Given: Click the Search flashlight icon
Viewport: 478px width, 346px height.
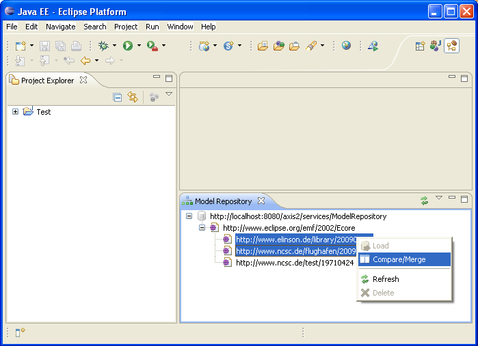Looking at the screenshot, I should pyautogui.click(x=311, y=46).
